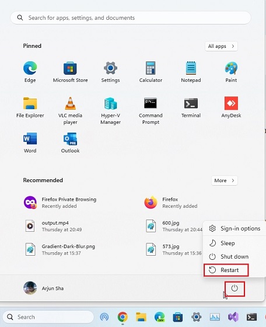The image size is (266, 327).
Task: Open Settings gear on the taskbar
Action: pos(196,317)
